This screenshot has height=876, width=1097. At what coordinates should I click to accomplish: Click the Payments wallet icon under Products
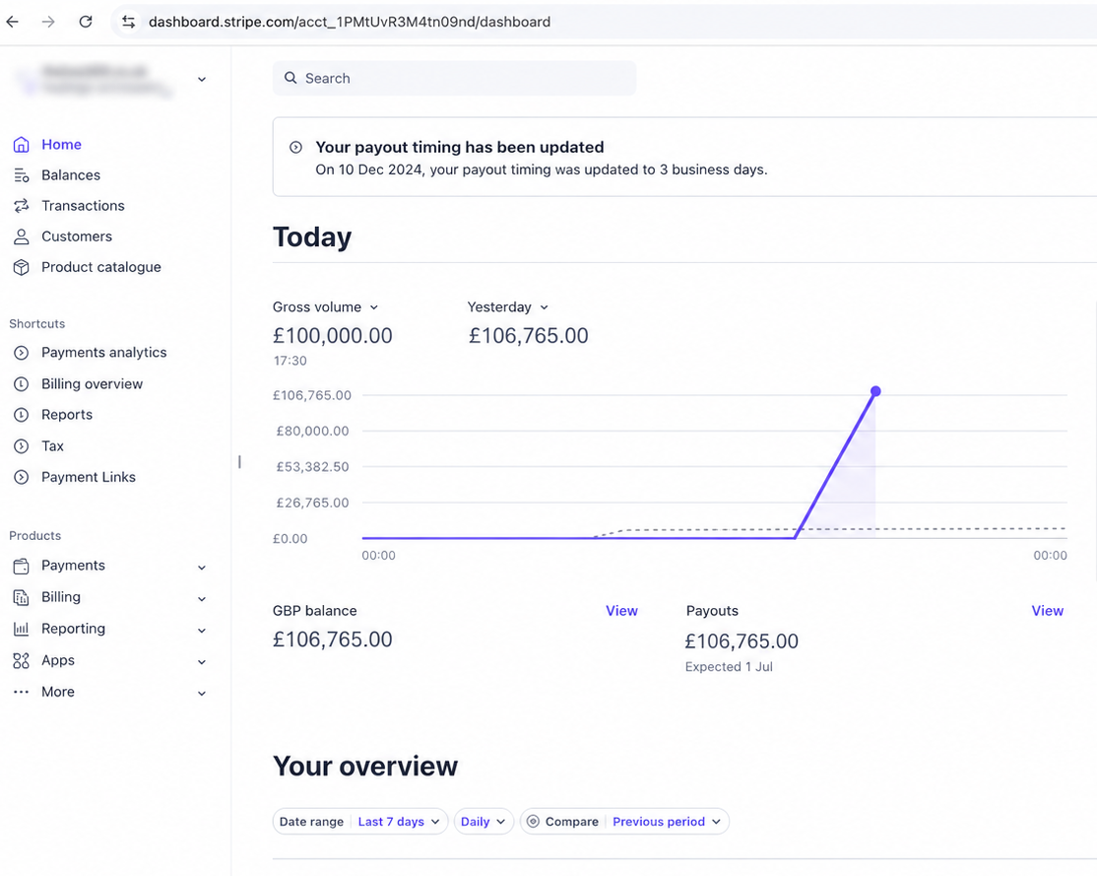click(22, 566)
